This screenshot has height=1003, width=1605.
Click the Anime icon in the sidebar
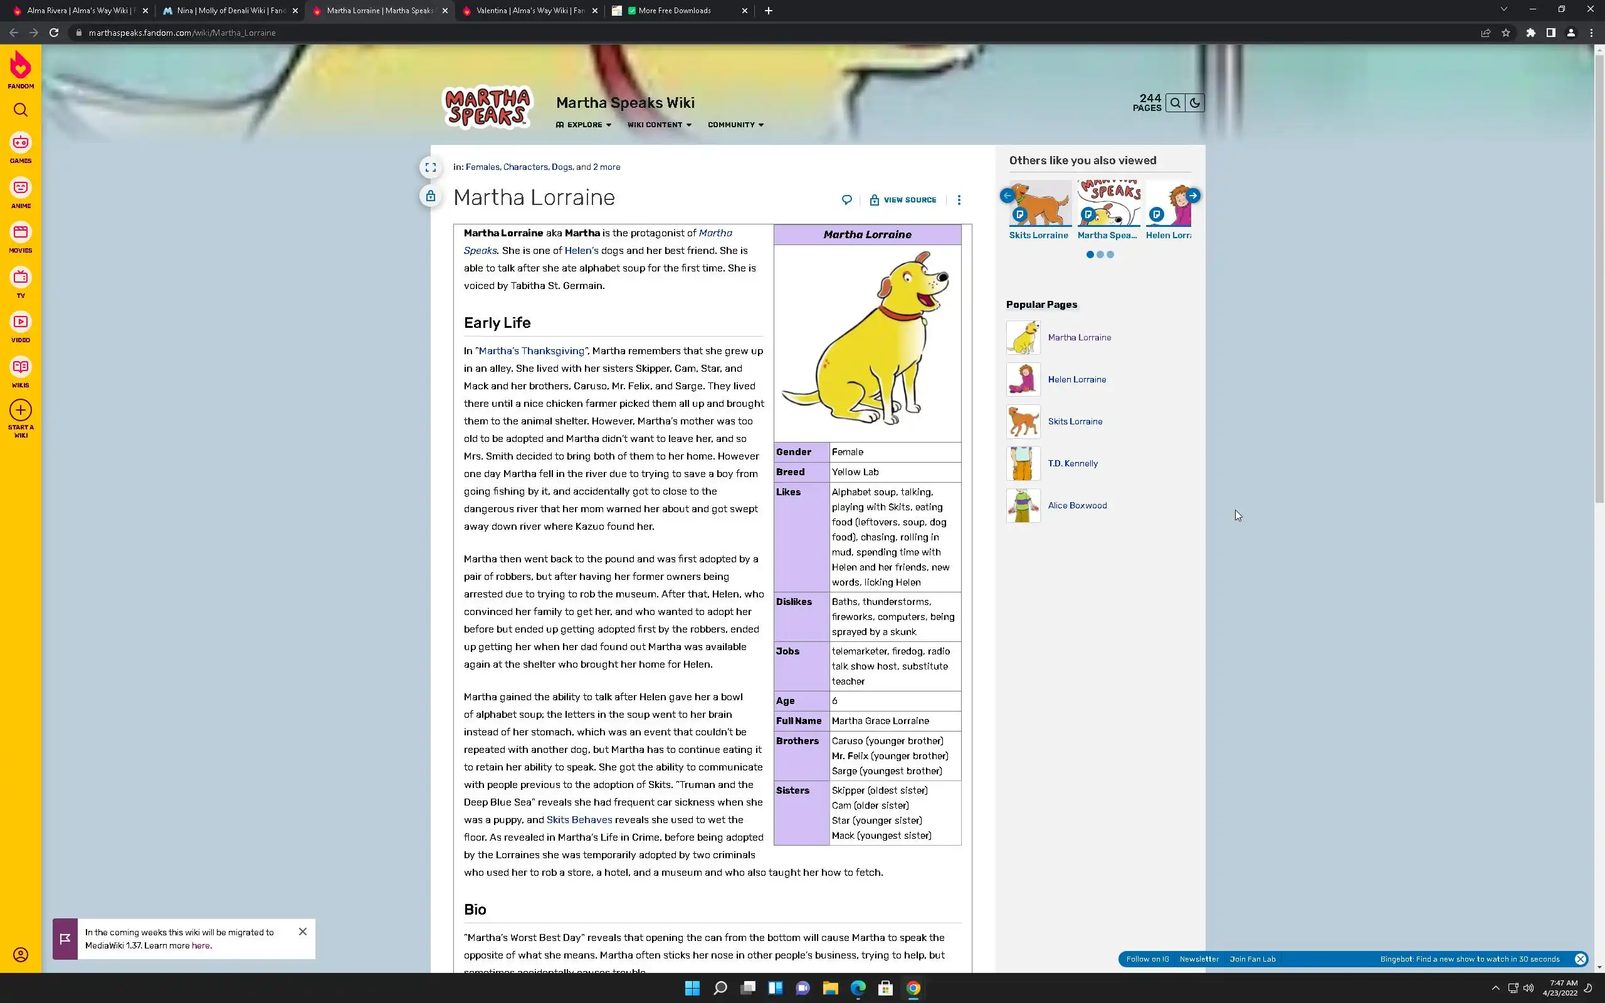click(x=21, y=189)
